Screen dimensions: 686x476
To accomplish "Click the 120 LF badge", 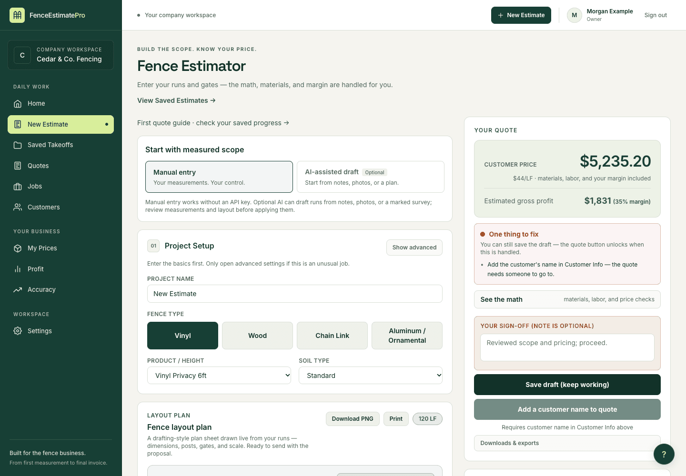I will [427, 419].
